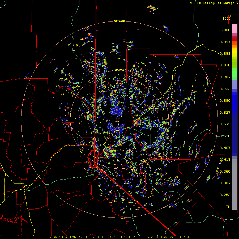The height and width of the screenshot is (239, 239).
Task: Click the NEXLAB-College of DuPage watermark text
Action: pyautogui.click(x=212, y=3)
